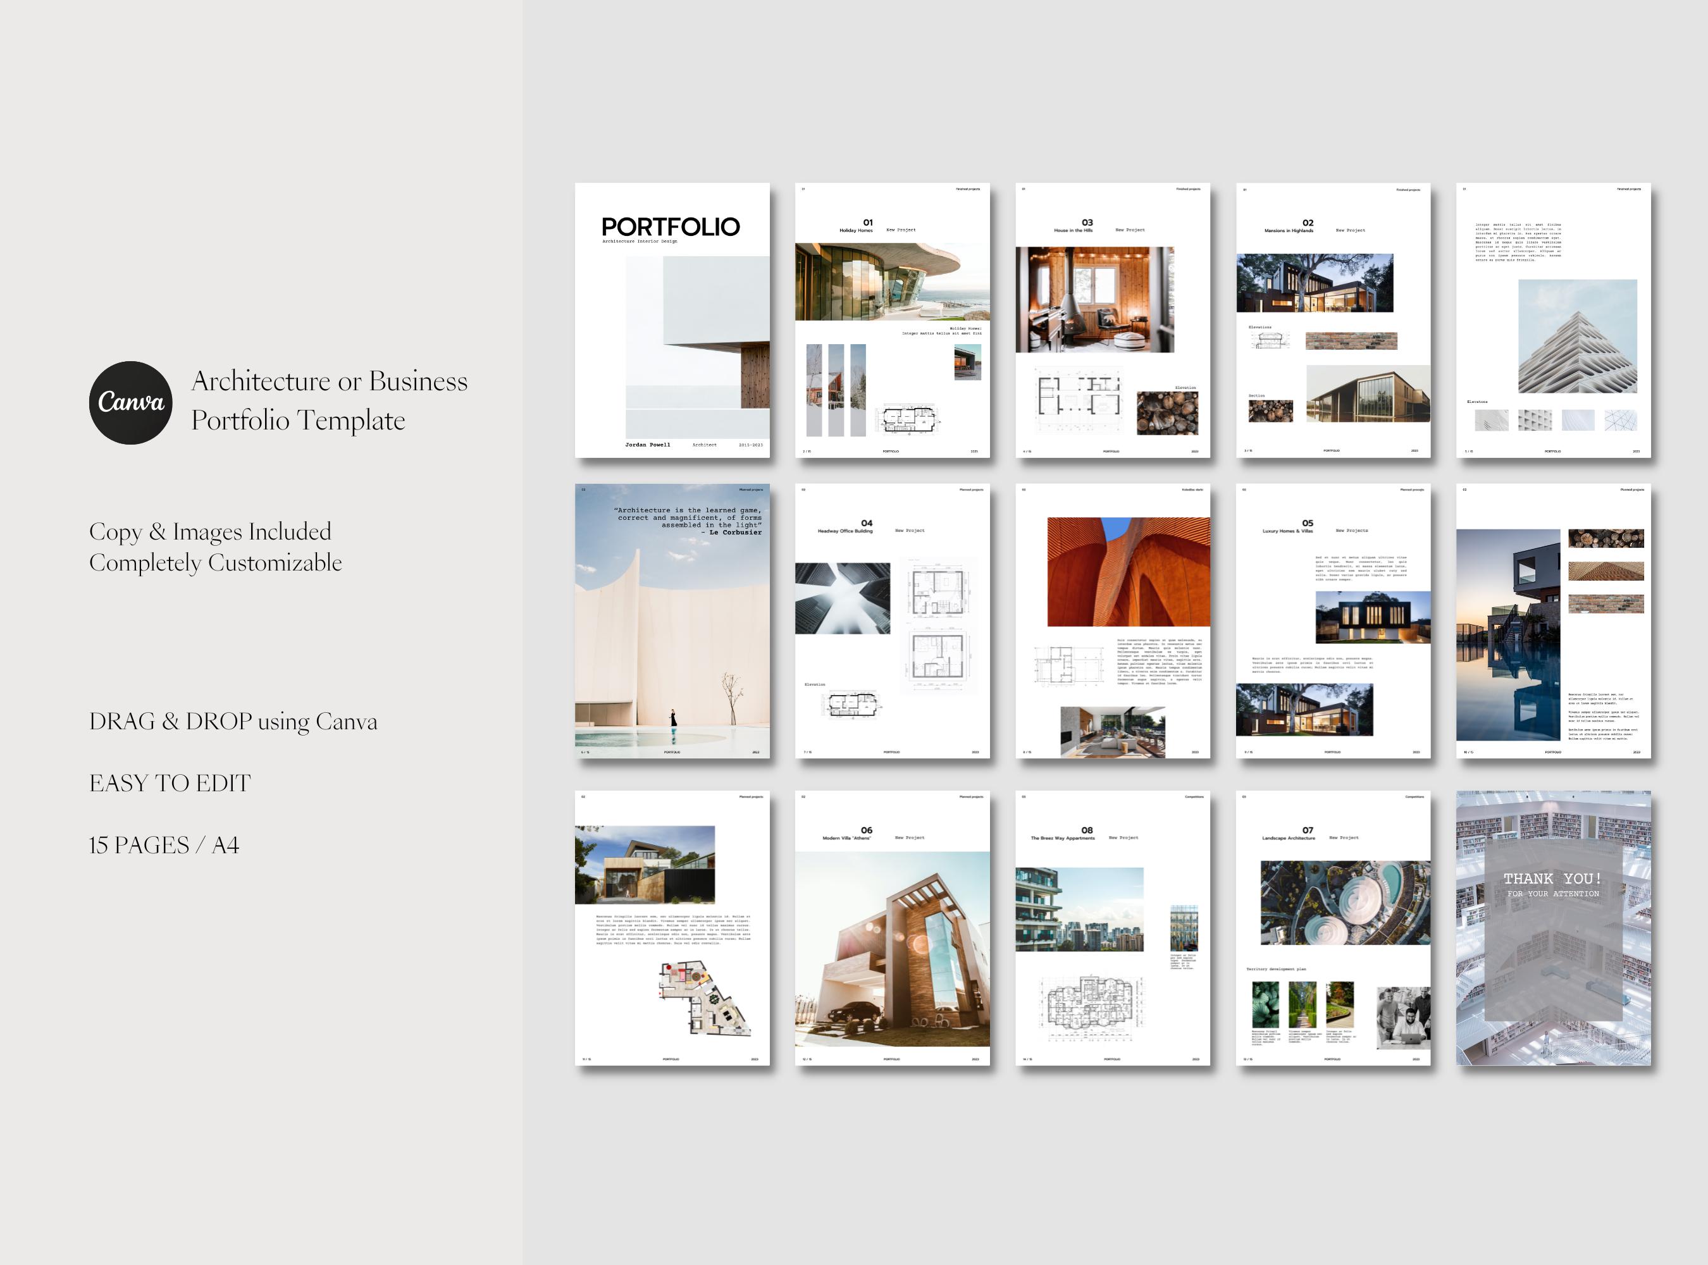
Task: Click the "EASY TO EDIT" label
Action: (x=170, y=783)
